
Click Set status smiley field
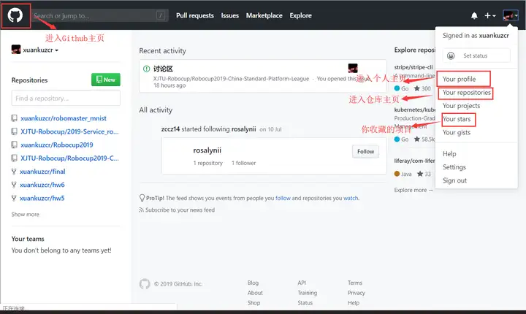[x=476, y=55]
